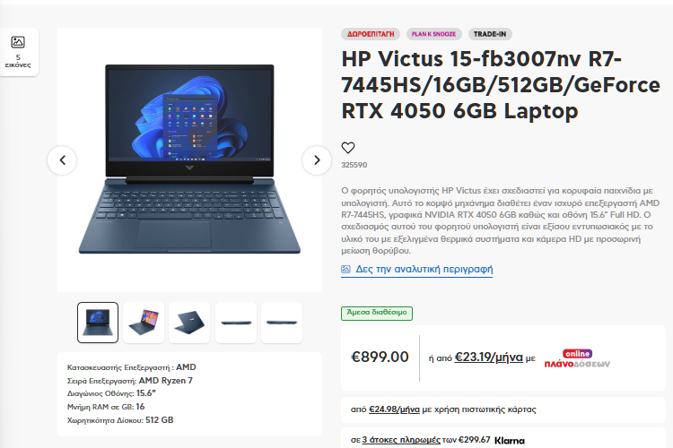
Task: Click the ΔΩΡΟΕΠΙΤΑΓΗ badge
Action: coord(371,34)
